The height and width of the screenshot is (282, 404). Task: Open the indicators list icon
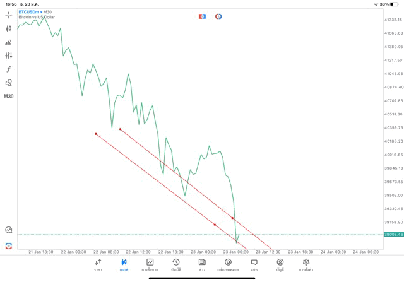[x=9, y=42]
